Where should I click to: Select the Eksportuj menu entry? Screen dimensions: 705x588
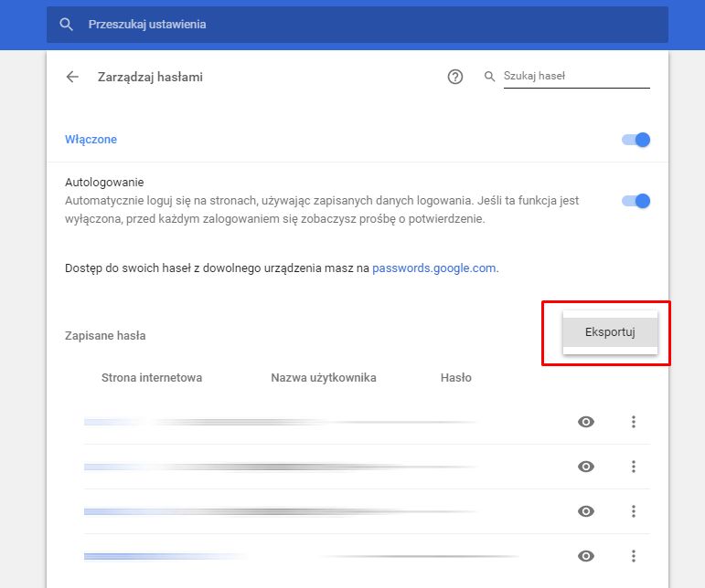(x=610, y=332)
